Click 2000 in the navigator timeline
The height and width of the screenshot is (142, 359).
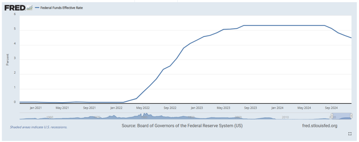coord(238,117)
